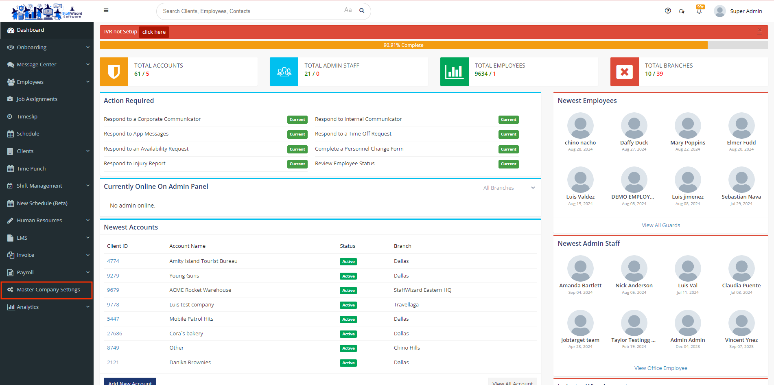Click the Total Employees chart icon

[454, 72]
